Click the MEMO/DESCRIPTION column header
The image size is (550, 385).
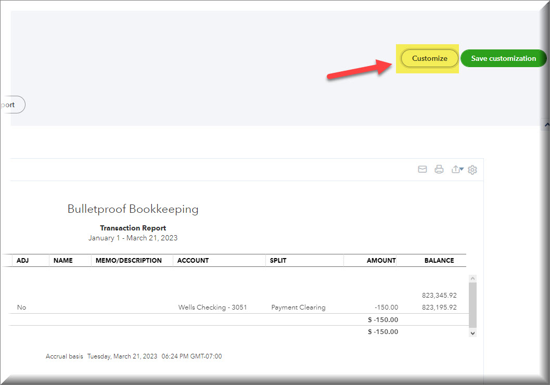[x=129, y=261]
